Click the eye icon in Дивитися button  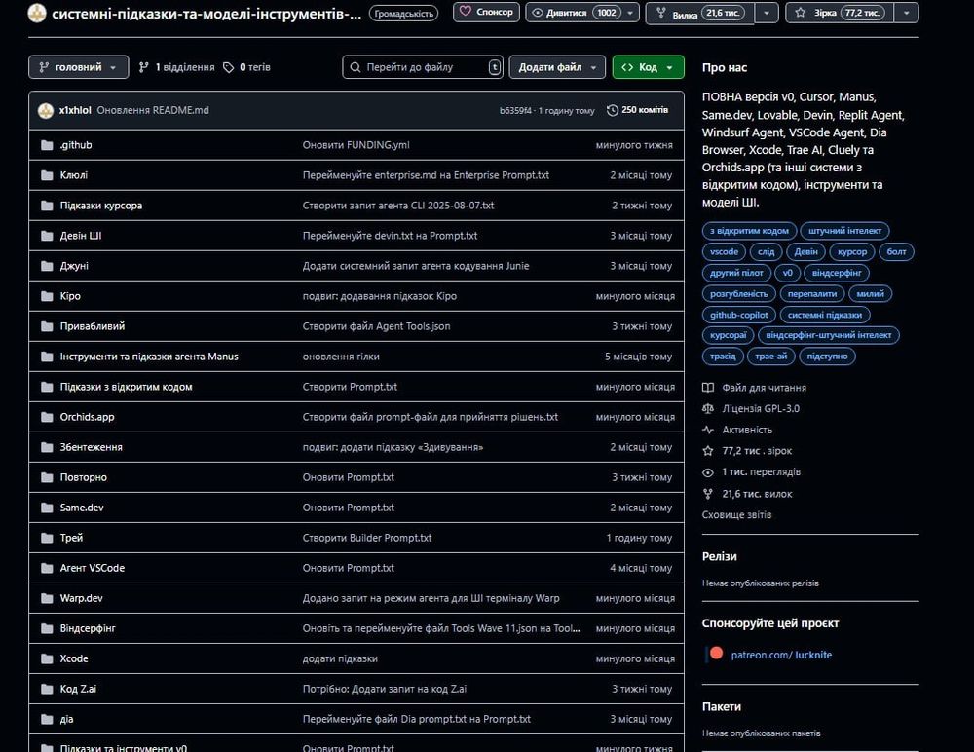(x=538, y=13)
